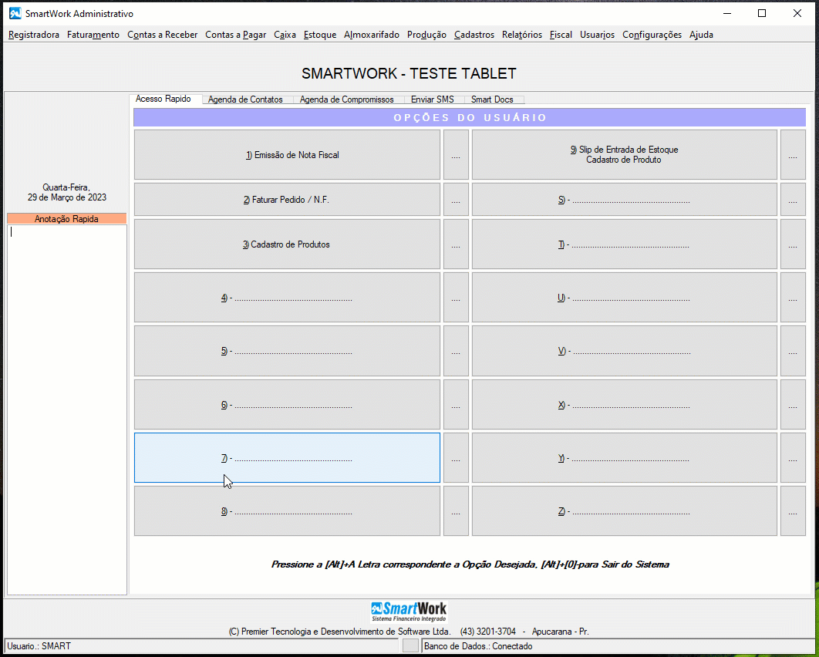Click the '....' button beside option 6)
The image size is (819, 657).
(x=456, y=404)
